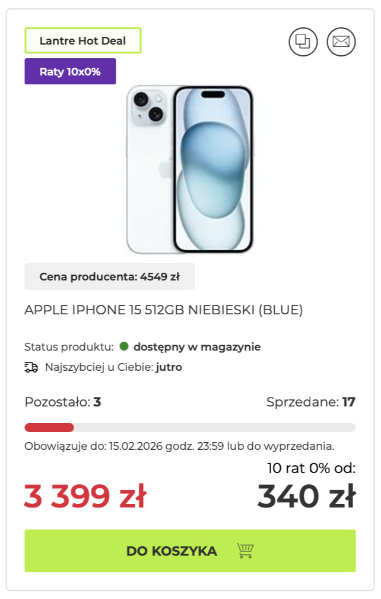Click the offer validity date text
Image resolution: width=381 pixels, height=599 pixels.
(x=179, y=446)
